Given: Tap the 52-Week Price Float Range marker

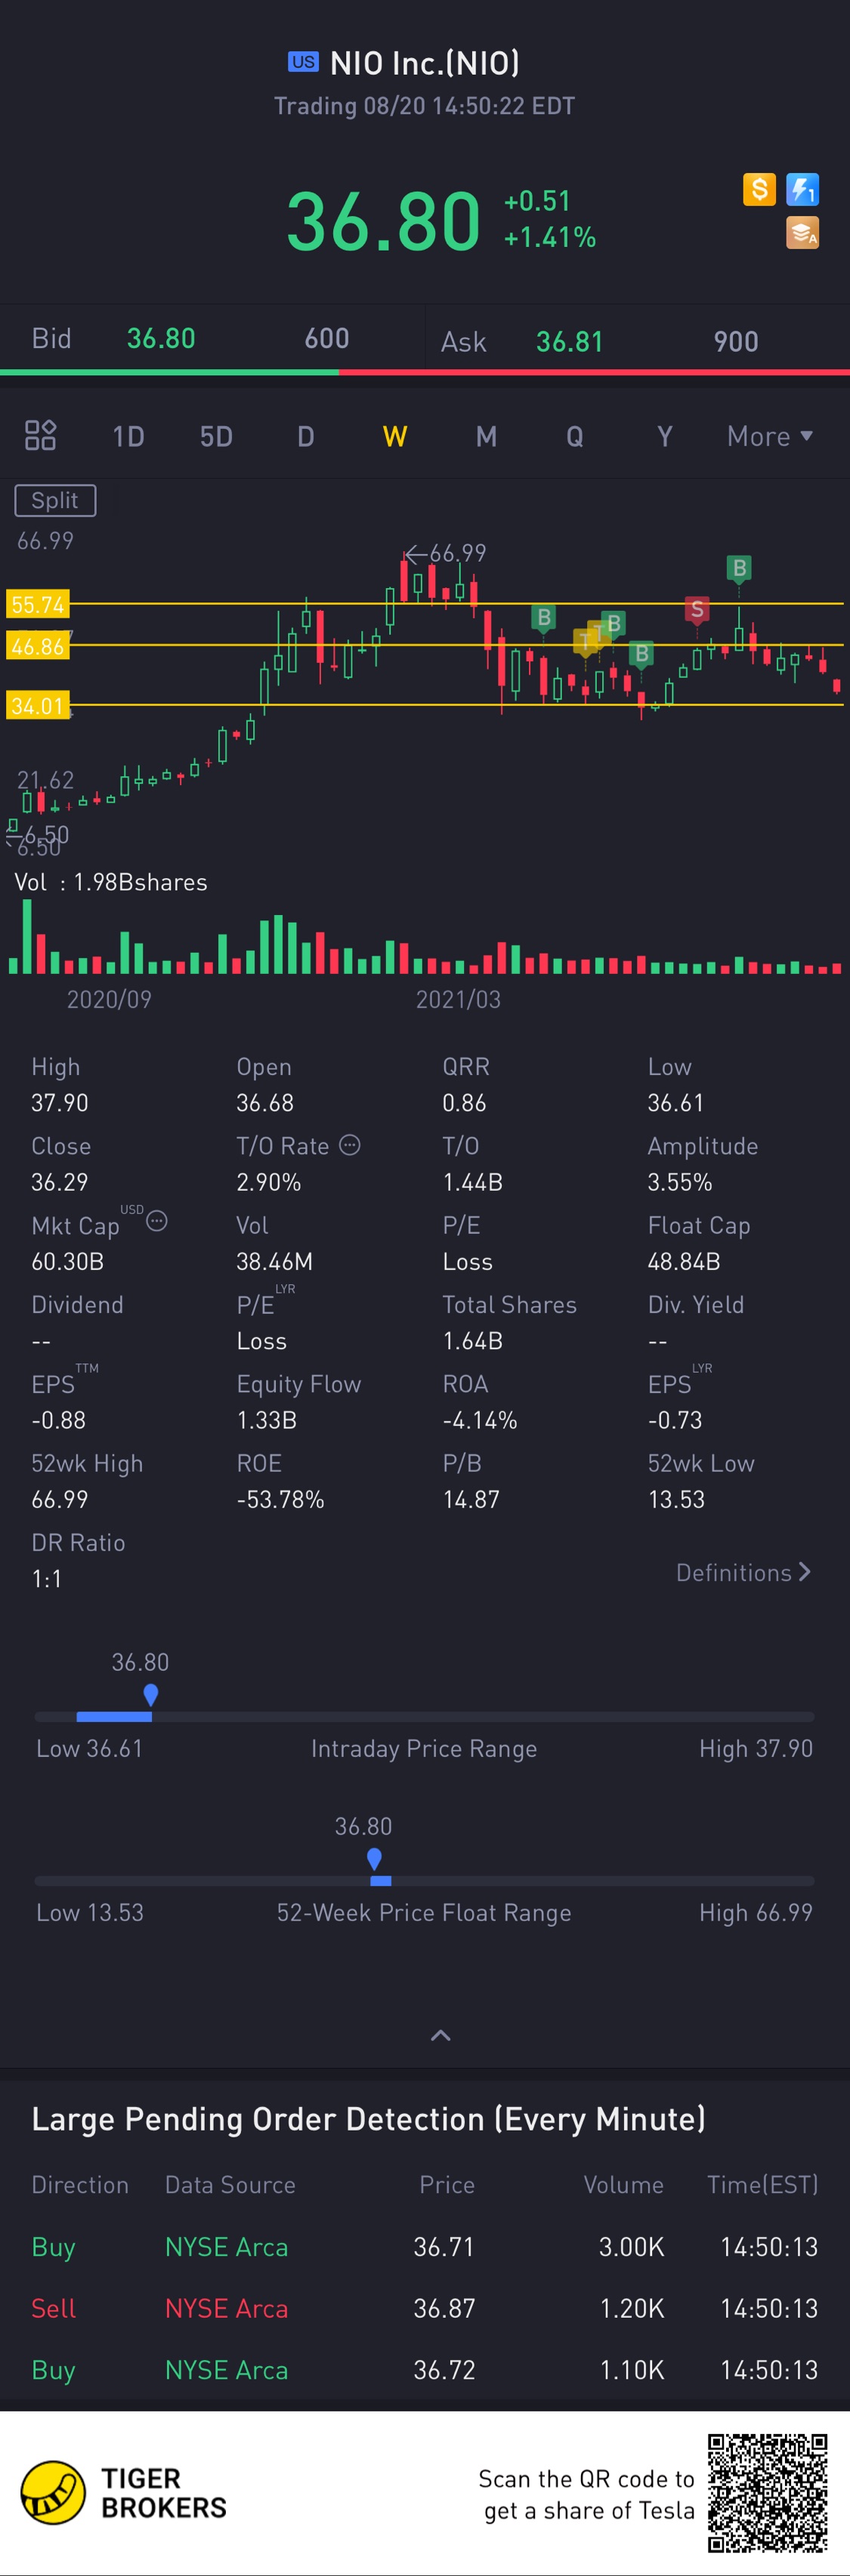Looking at the screenshot, I should [375, 1858].
